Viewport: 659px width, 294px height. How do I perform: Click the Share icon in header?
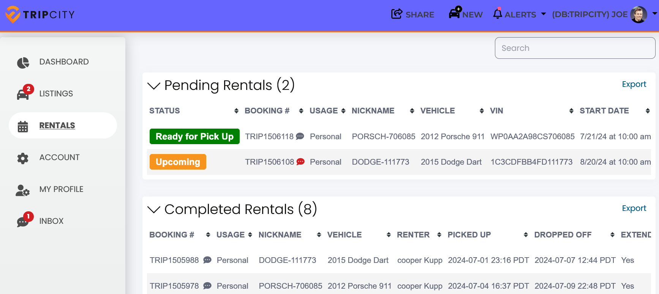pyautogui.click(x=397, y=14)
